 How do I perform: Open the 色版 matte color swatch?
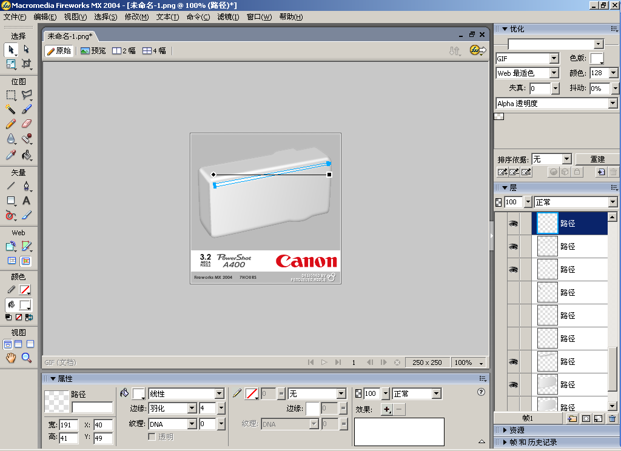coord(597,59)
